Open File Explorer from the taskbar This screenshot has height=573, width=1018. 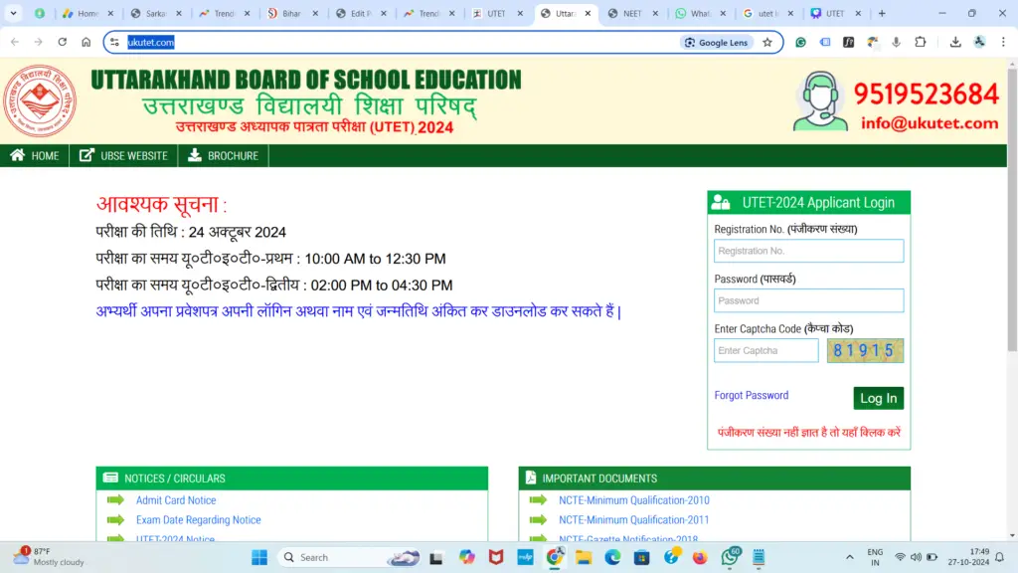tap(584, 557)
